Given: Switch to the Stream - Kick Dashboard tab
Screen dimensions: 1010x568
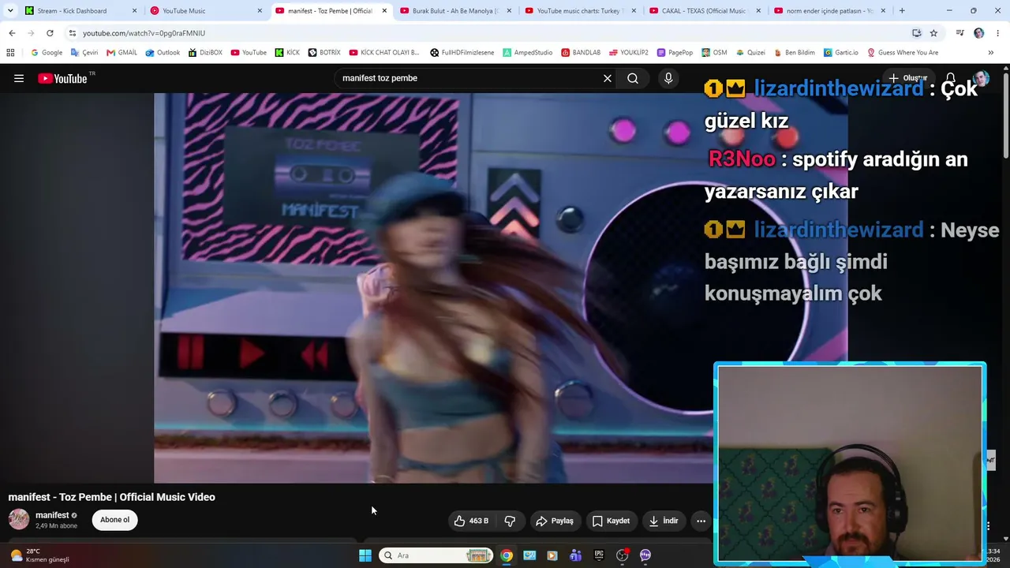Looking at the screenshot, I should (81, 11).
